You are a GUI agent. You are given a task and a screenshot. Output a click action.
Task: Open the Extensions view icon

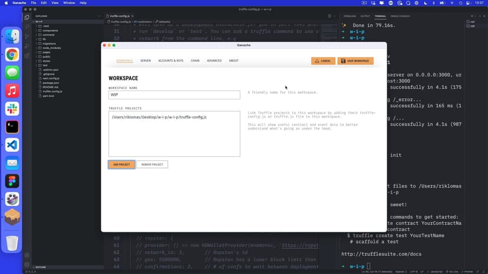click(x=27, y=55)
